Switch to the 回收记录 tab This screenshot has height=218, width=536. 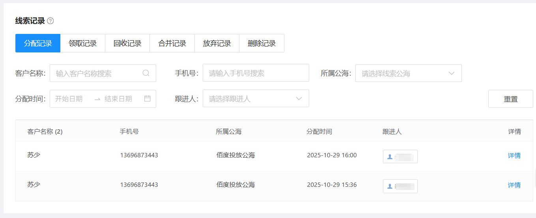point(127,43)
